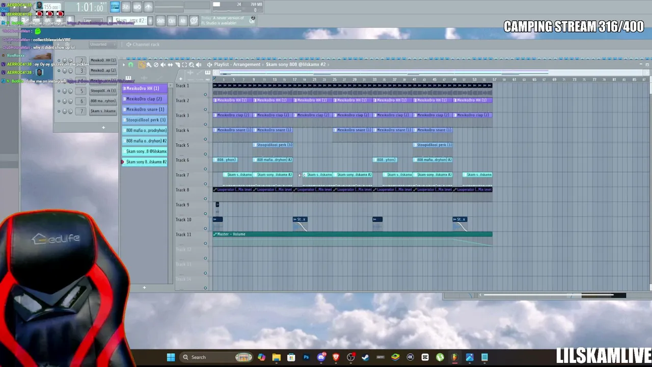Toggle mute on Track 4

[x=205, y=139]
